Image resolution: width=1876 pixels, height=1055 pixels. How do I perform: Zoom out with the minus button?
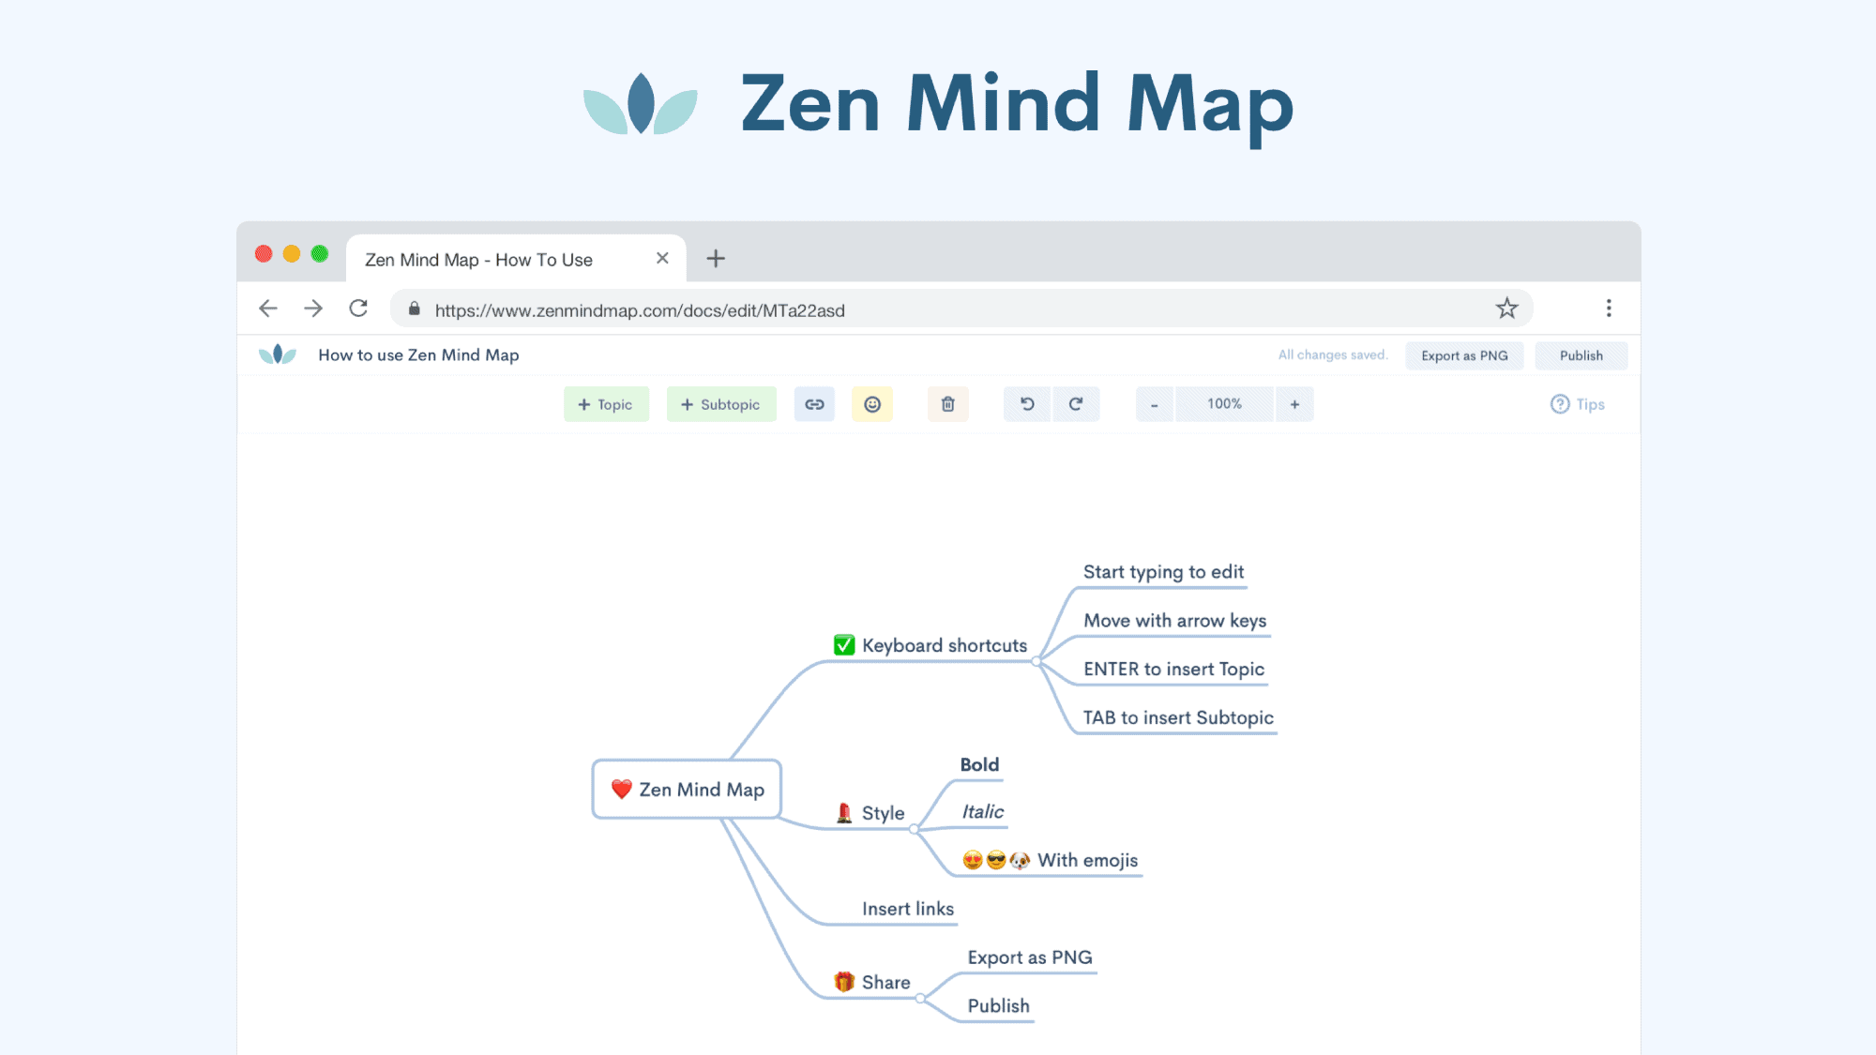(x=1155, y=404)
